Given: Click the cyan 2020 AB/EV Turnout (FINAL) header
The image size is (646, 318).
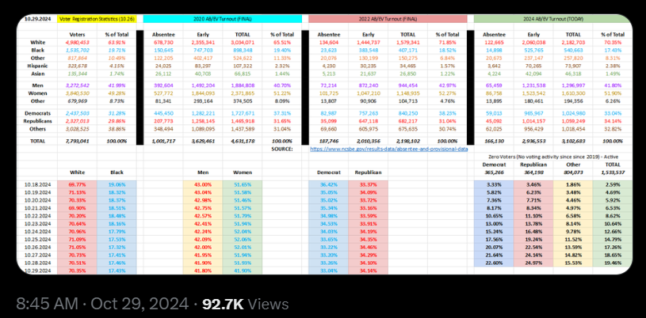Looking at the screenshot, I should point(223,19).
